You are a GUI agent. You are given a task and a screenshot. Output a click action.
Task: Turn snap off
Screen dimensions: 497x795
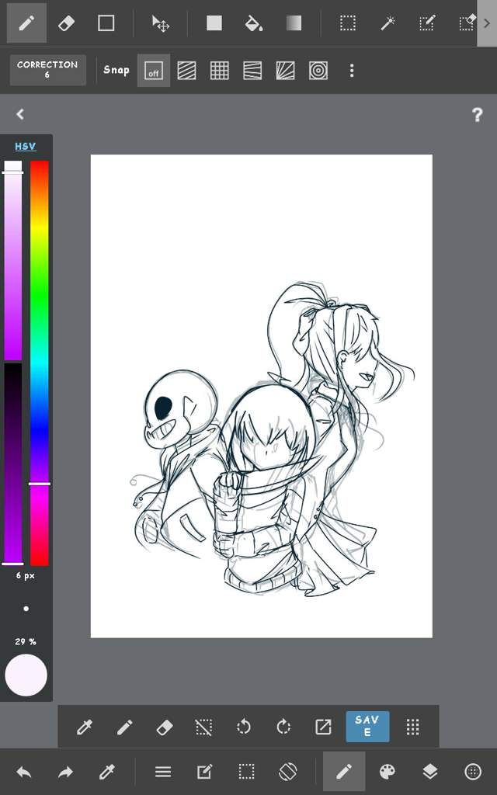coord(154,71)
